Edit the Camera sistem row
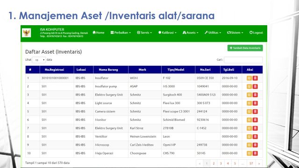Image resolution: width=299 pixels, height=168 pixels. 249,112
